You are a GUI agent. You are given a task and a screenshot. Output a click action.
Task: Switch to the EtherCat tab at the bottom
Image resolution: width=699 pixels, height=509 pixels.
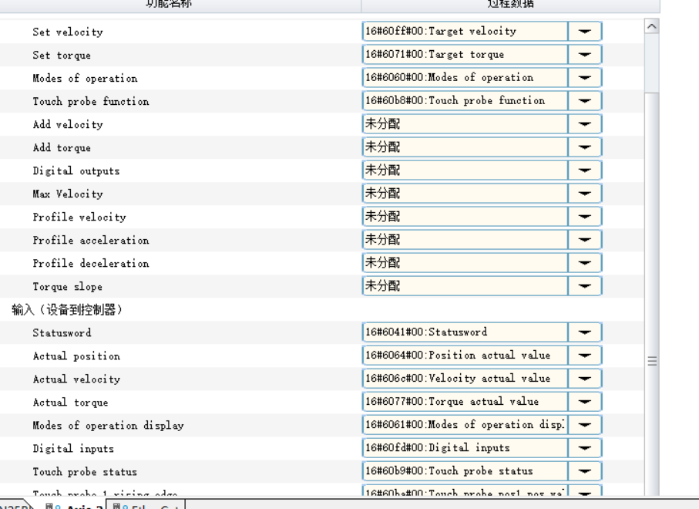tap(149, 505)
